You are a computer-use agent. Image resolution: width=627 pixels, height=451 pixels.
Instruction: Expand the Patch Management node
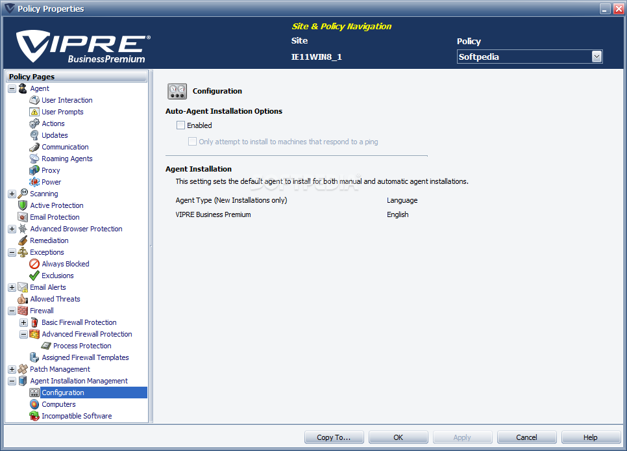[12, 369]
